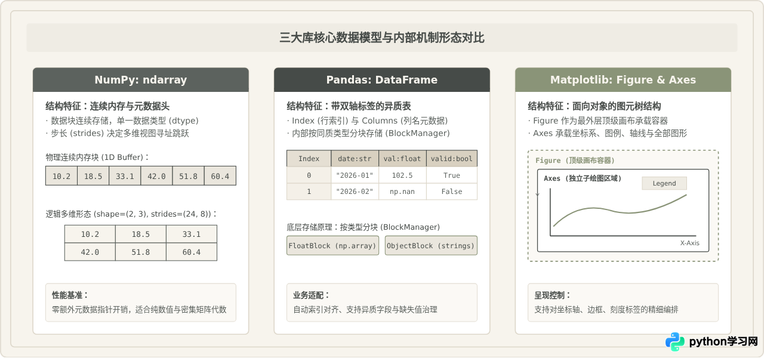Click buffer cell 60.4 in 1D buffer
The width and height of the screenshot is (764, 358).
click(220, 176)
